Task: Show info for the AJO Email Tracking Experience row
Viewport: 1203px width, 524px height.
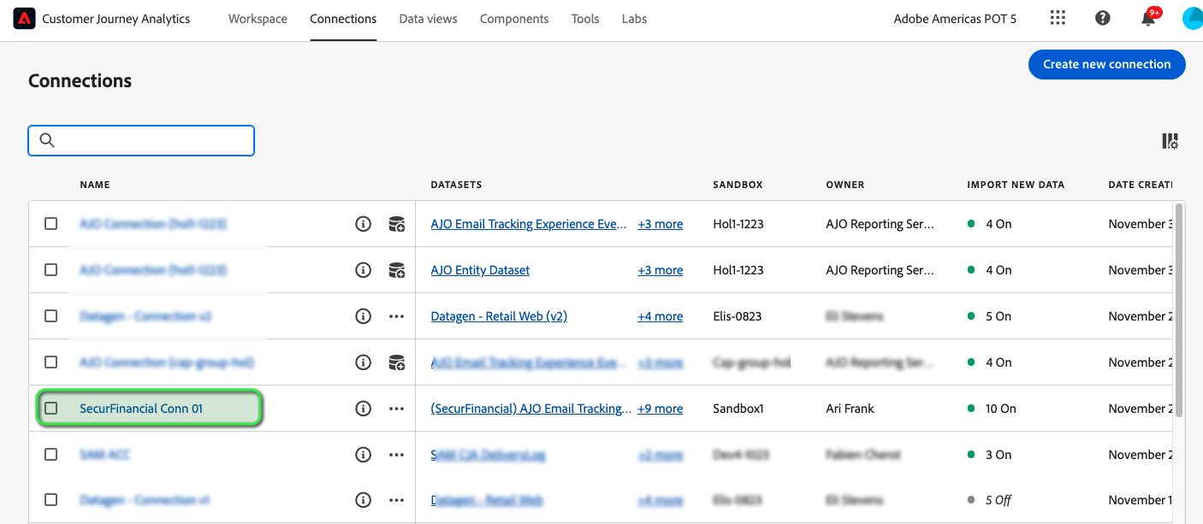Action: (363, 224)
